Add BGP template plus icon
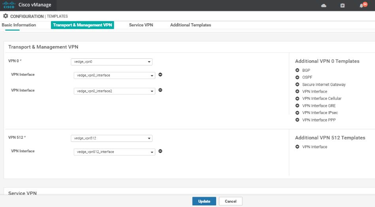The height and width of the screenshot is (207, 375). 297,70
